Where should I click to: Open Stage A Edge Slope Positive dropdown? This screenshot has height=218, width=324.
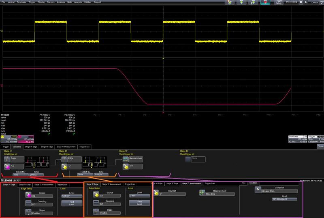(x=42, y=213)
